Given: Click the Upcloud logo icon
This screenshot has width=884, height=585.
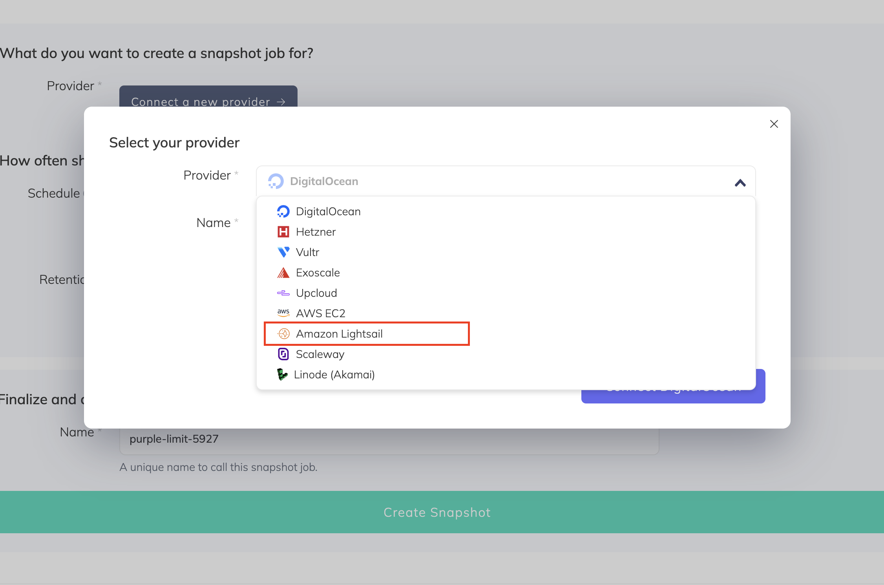Looking at the screenshot, I should click(283, 293).
